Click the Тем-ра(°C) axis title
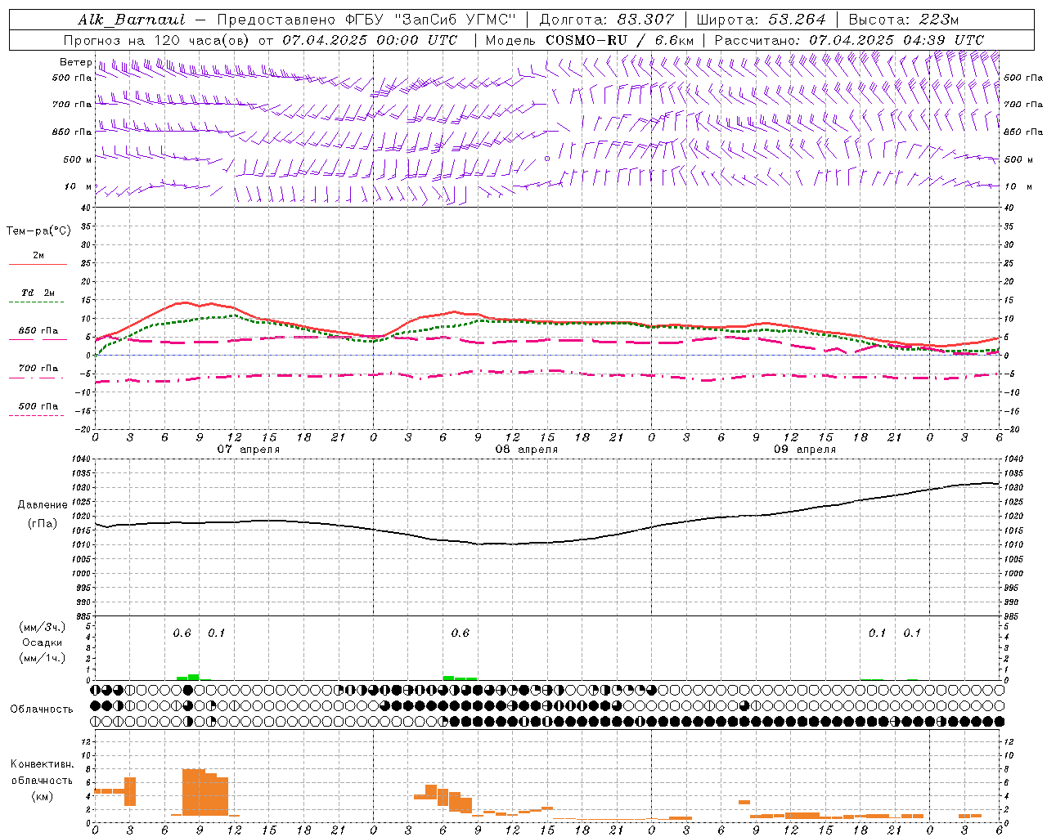 click(38, 231)
